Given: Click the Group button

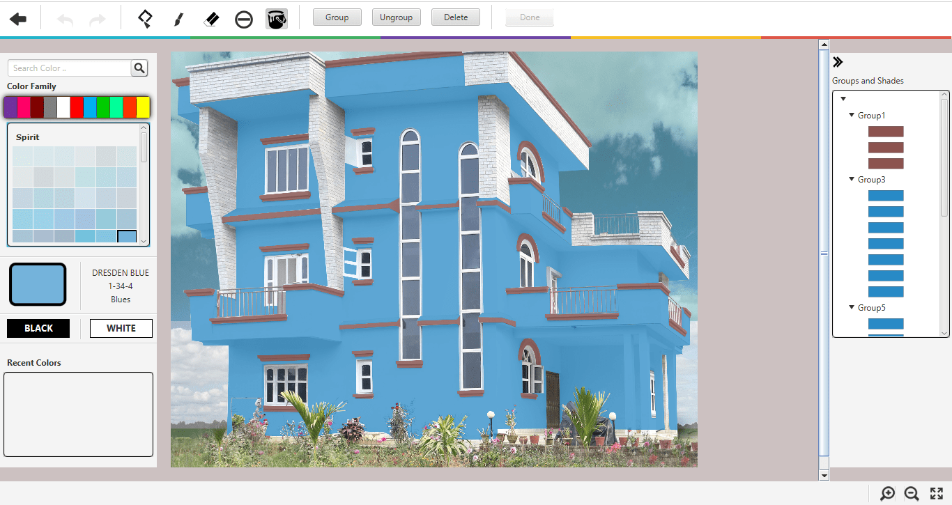Looking at the screenshot, I should click(337, 17).
